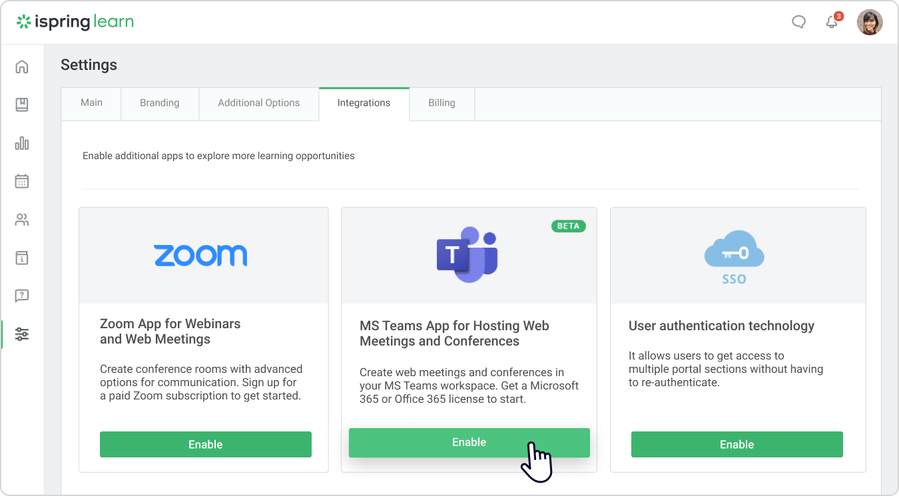Image resolution: width=899 pixels, height=496 pixels.
Task: Enable the MS Teams app
Action: (x=469, y=443)
